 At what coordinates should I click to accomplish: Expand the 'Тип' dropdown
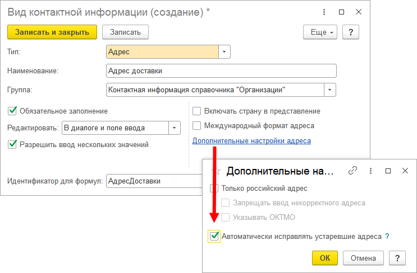224,51
